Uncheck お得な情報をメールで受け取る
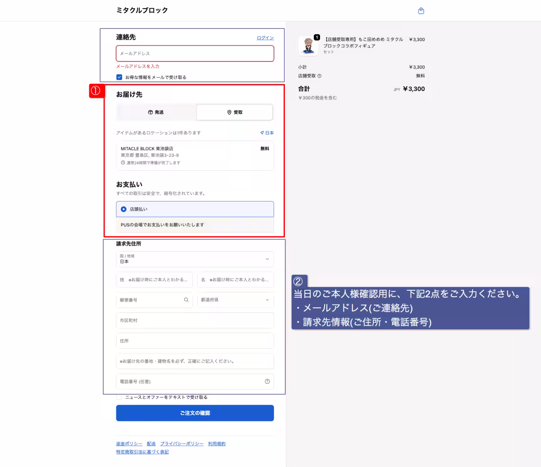 tap(119, 77)
